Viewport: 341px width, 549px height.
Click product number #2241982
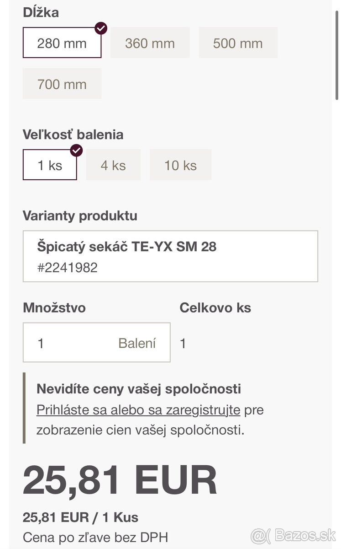pyautogui.click(x=67, y=267)
